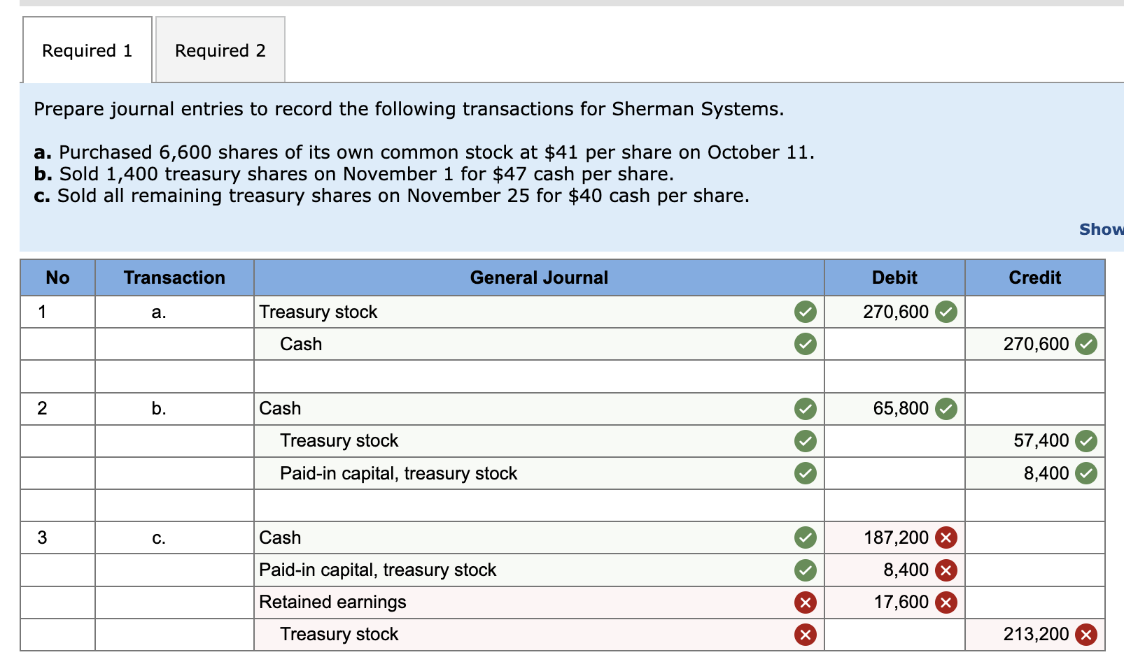
Task: Click green checkmark beside 65,800 debit
Action: pos(946,408)
